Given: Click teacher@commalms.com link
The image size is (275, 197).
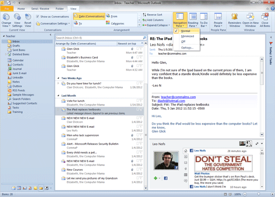Looking at the screenshot, I should 178,97.
